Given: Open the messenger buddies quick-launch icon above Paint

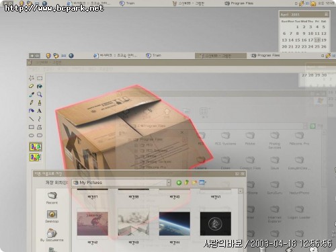Looking at the screenshot, I should tap(56, 56).
